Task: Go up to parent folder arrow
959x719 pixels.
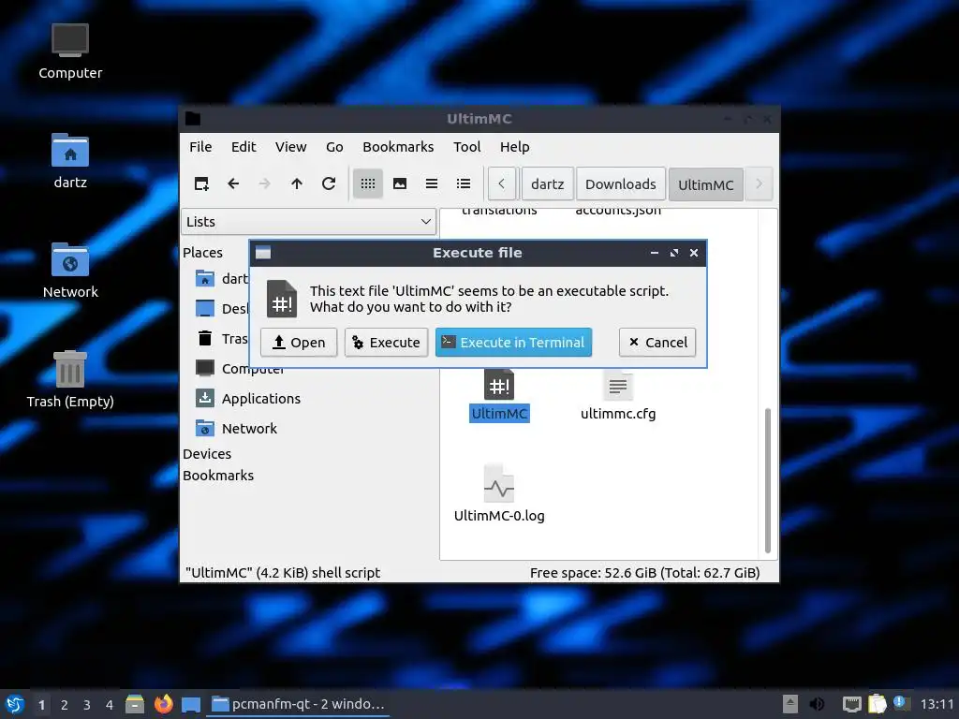Action: tap(297, 183)
